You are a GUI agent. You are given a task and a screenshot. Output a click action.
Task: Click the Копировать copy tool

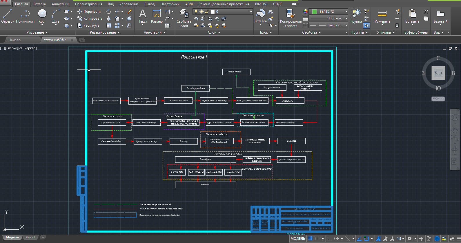pyautogui.click(x=90, y=19)
